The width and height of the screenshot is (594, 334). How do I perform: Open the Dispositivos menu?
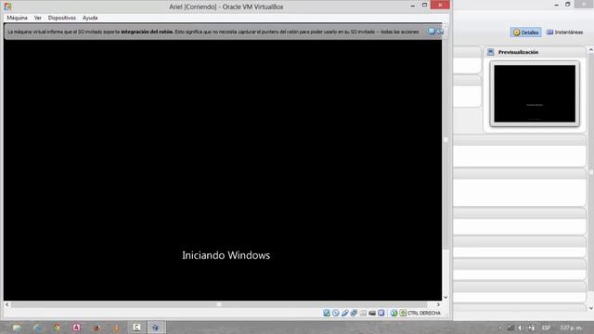pos(62,18)
